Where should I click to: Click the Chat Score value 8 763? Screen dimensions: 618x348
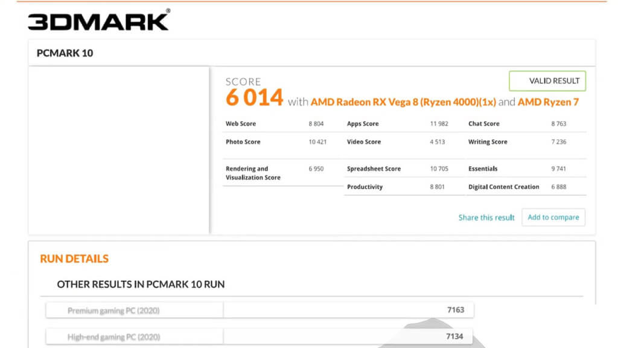click(558, 123)
